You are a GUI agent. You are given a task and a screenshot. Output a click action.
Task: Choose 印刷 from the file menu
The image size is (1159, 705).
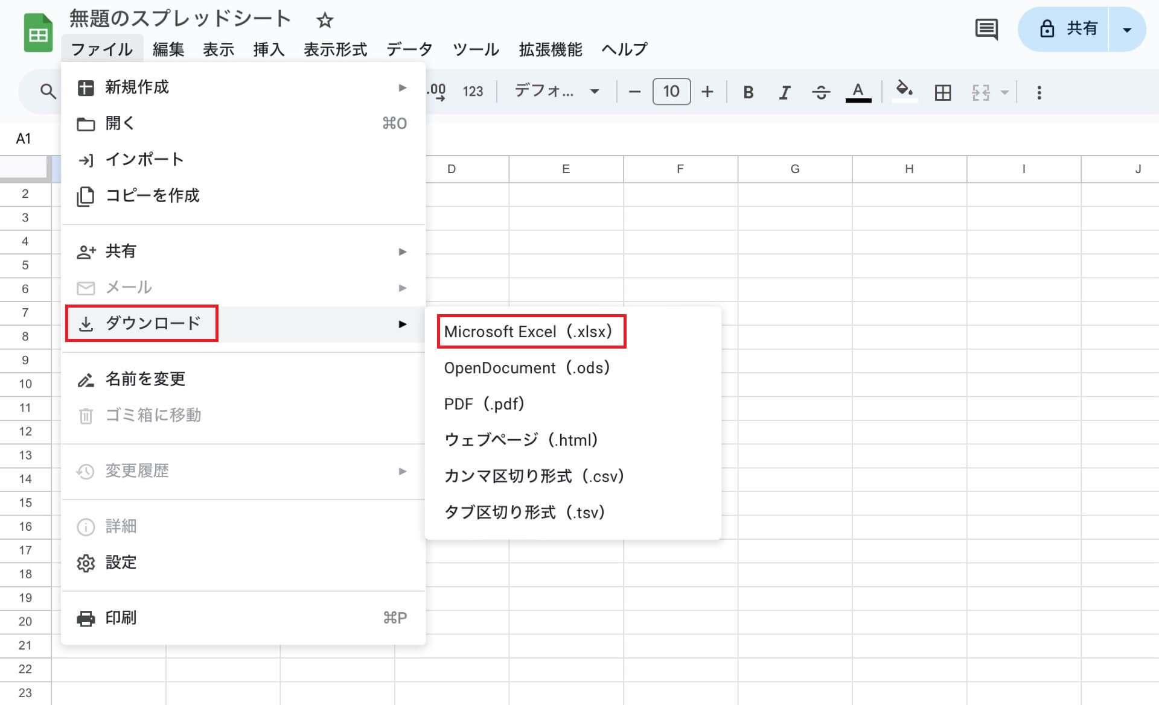(x=243, y=618)
